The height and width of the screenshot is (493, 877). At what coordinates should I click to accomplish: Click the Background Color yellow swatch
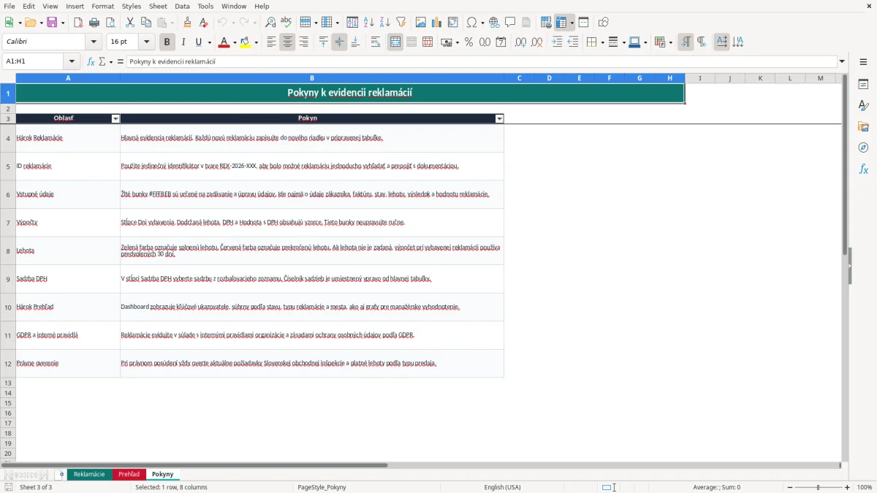pos(246,42)
